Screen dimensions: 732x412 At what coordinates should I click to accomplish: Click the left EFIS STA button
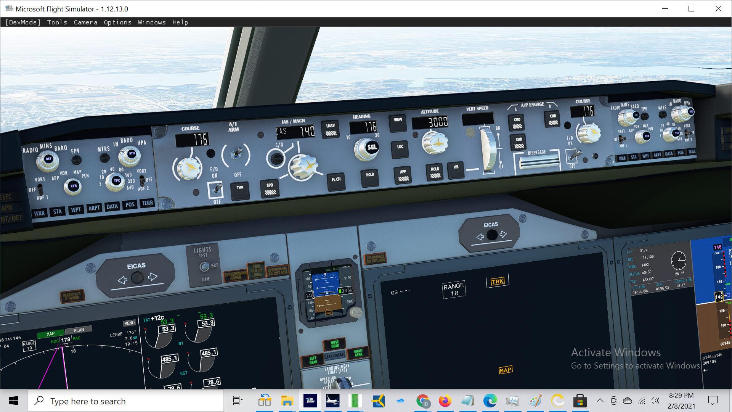click(x=58, y=211)
